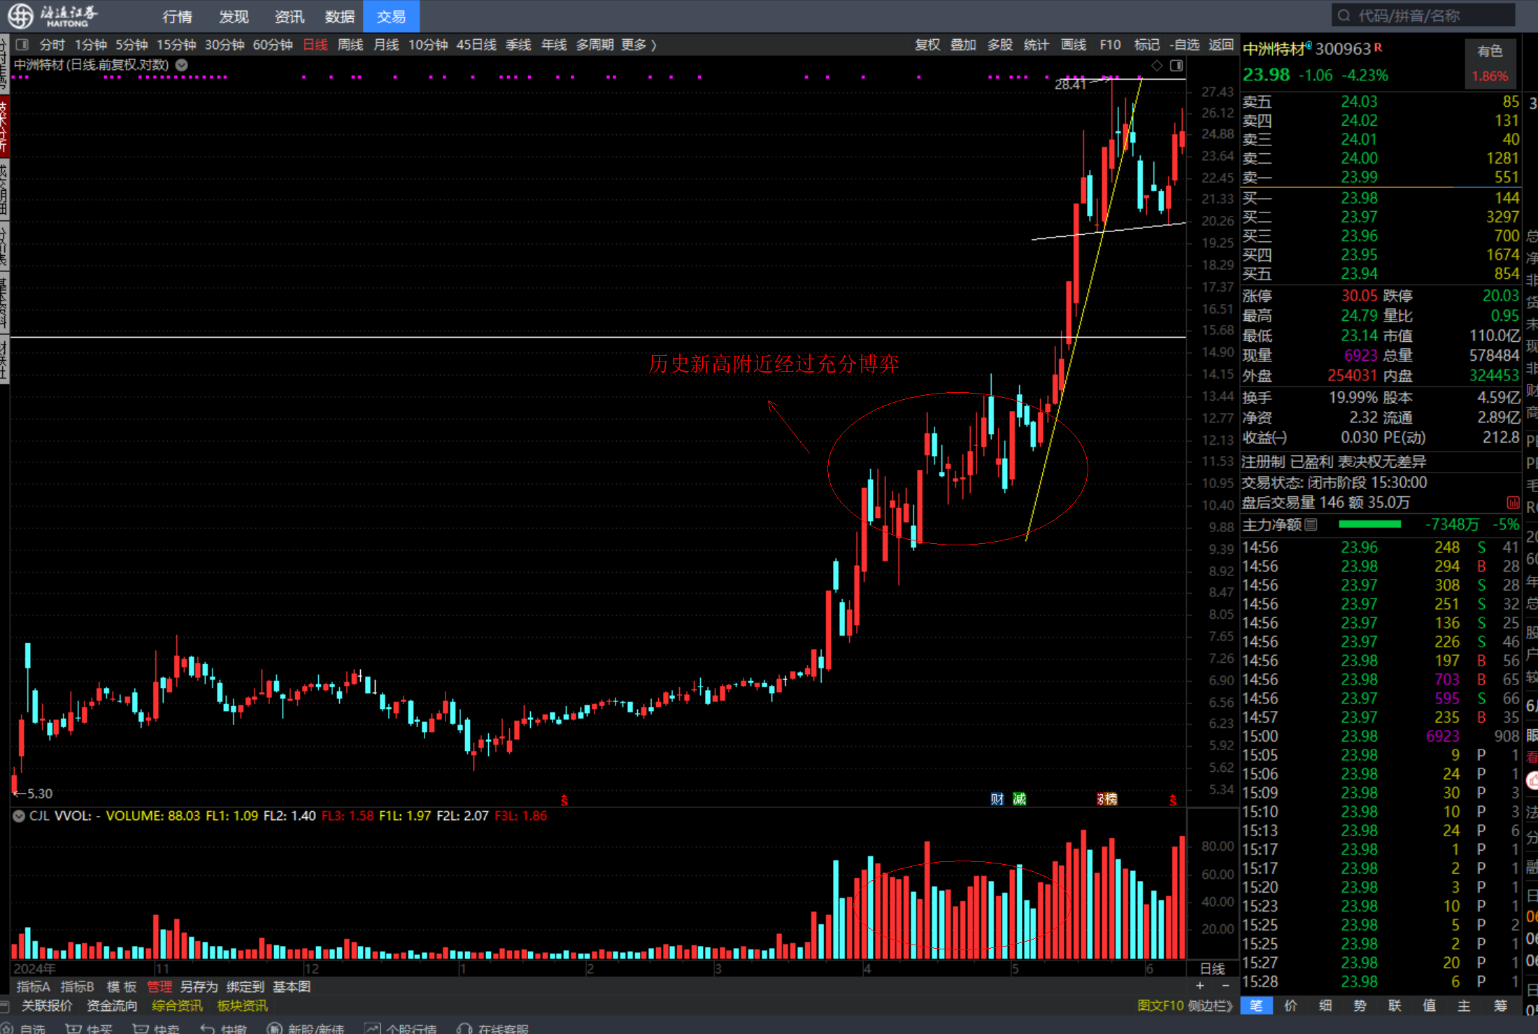The height and width of the screenshot is (1034, 1538).
Task: Expand more periods with 更多 〉
Action: pyautogui.click(x=639, y=45)
